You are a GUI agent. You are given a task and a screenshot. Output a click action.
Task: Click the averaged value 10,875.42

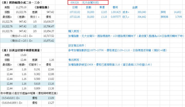coord(49,41)
